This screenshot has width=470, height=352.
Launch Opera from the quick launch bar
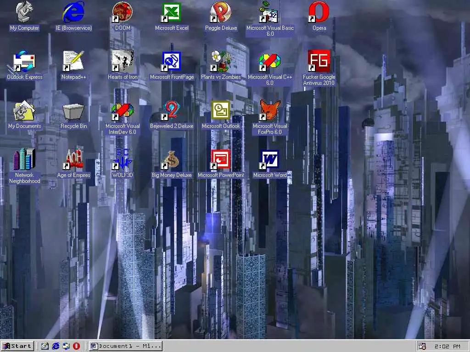click(77, 346)
